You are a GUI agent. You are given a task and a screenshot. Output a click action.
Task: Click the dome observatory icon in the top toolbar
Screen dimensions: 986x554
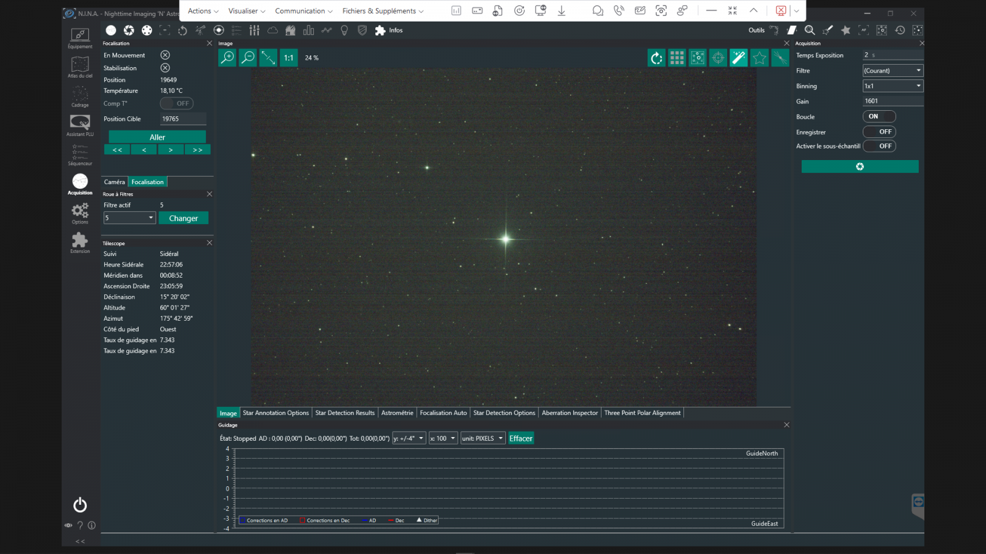[x=290, y=30]
